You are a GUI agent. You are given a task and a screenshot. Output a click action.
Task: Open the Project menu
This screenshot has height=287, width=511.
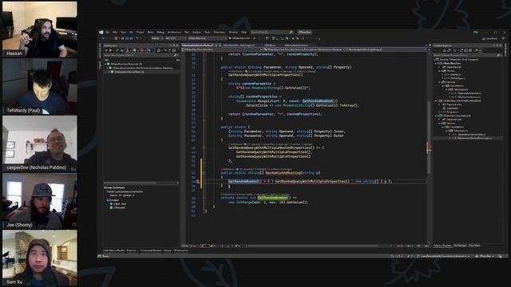tap(141, 32)
